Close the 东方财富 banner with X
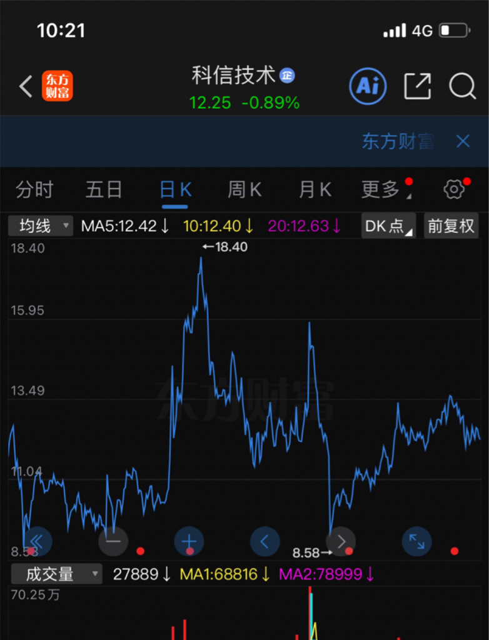This screenshot has width=489, height=640. (463, 142)
